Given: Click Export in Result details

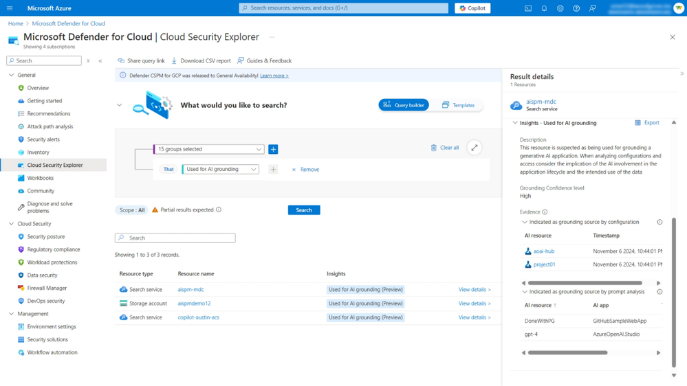Looking at the screenshot, I should tap(646, 123).
